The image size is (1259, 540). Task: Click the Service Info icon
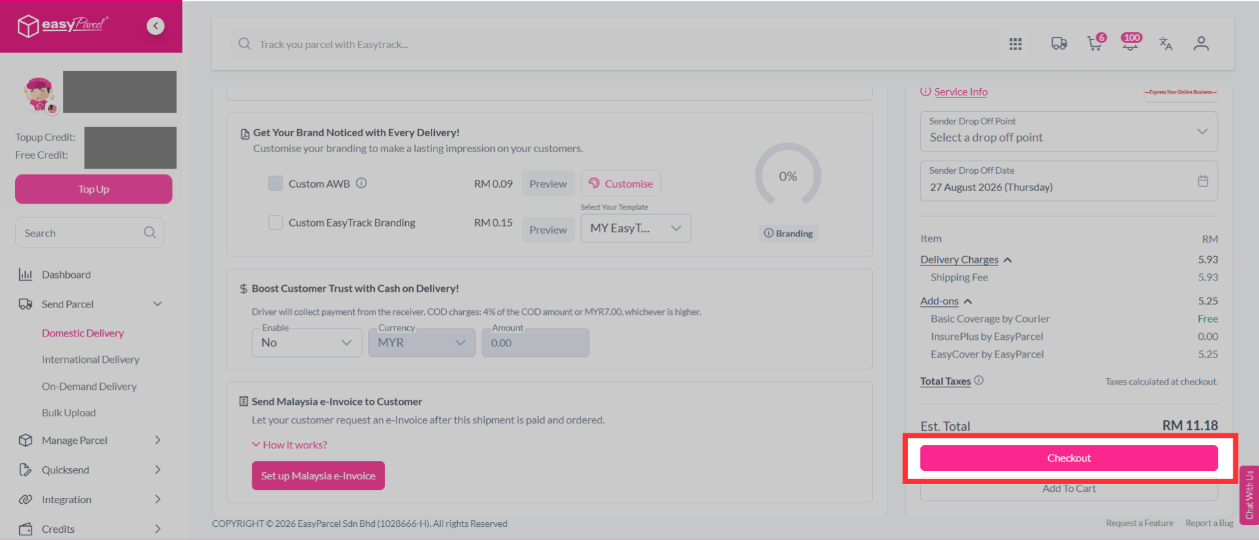926,92
